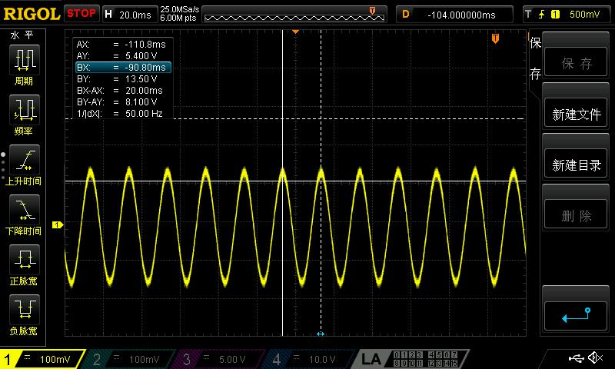
Task: Click the USB connection status icon
Action: (x=576, y=358)
